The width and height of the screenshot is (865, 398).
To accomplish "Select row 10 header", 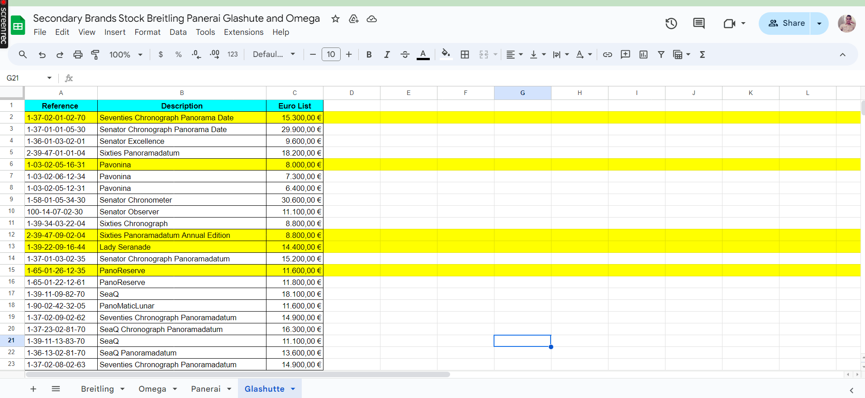I will [x=12, y=211].
